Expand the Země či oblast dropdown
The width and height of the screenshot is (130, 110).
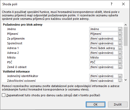[x=106, y=67]
